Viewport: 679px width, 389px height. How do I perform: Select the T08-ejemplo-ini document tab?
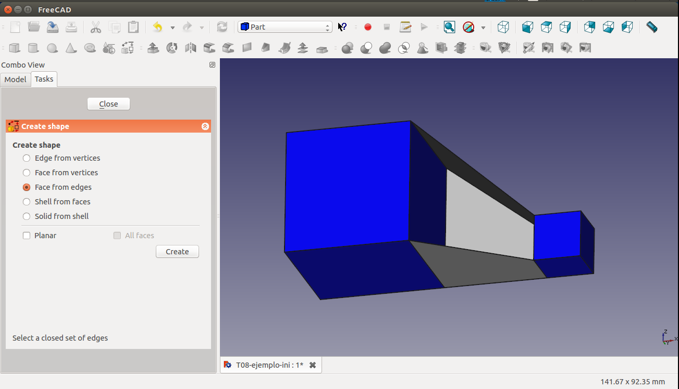269,365
